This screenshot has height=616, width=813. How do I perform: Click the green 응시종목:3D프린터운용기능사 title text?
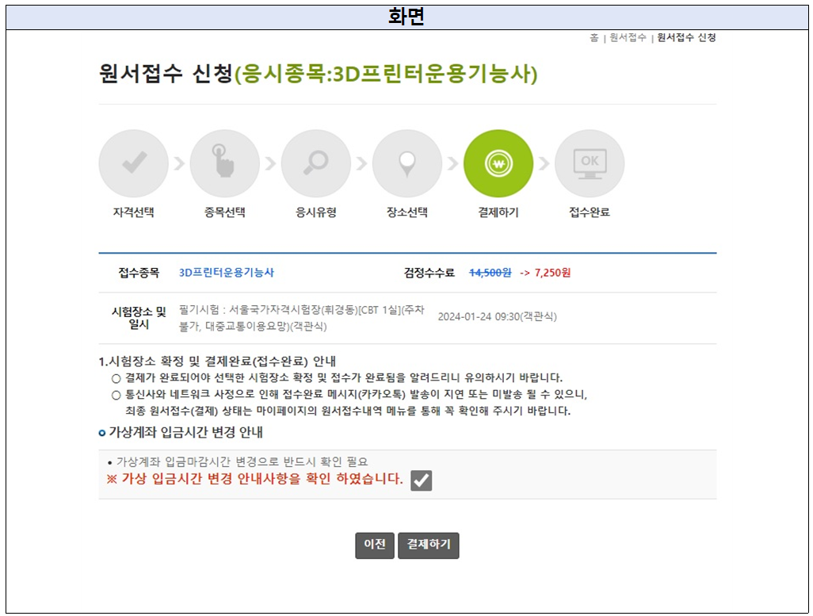(x=386, y=75)
